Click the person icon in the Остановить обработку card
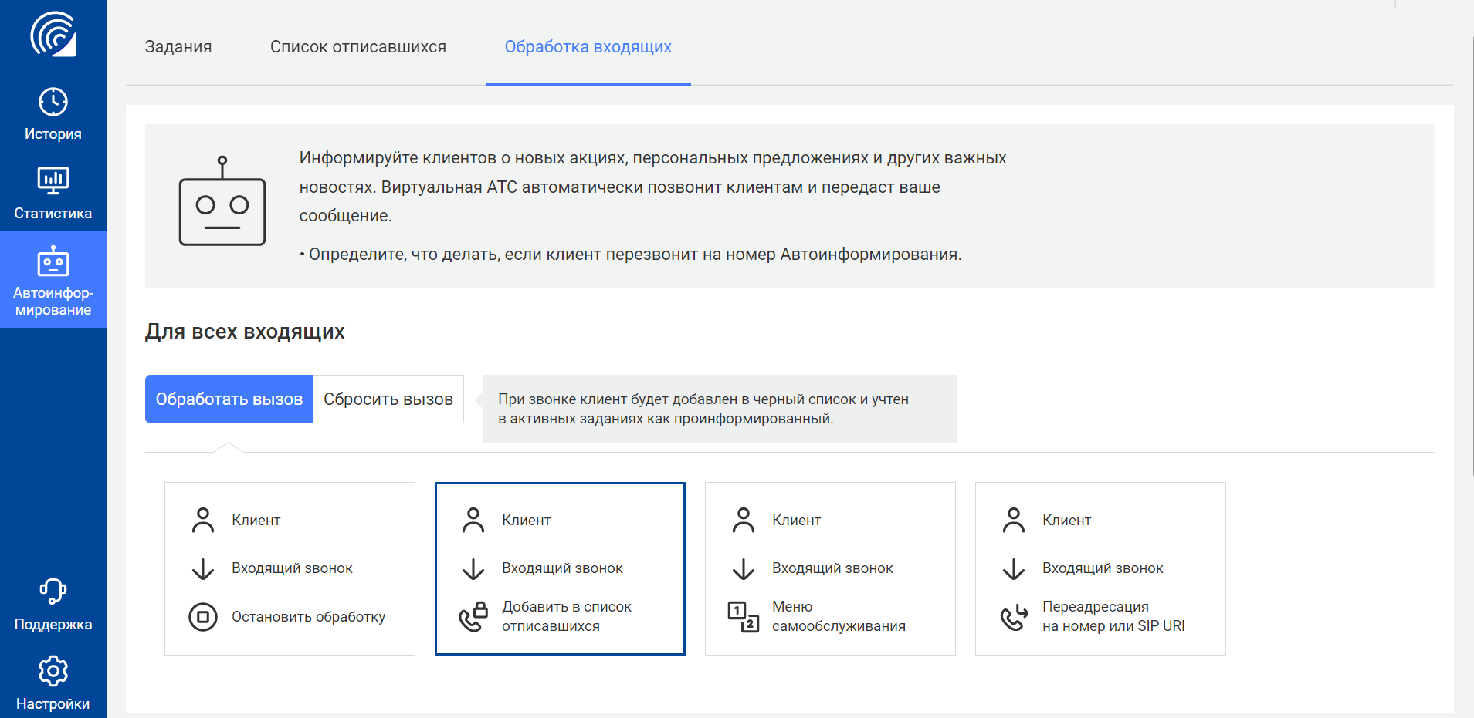Image resolution: width=1474 pixels, height=718 pixels. [x=203, y=521]
